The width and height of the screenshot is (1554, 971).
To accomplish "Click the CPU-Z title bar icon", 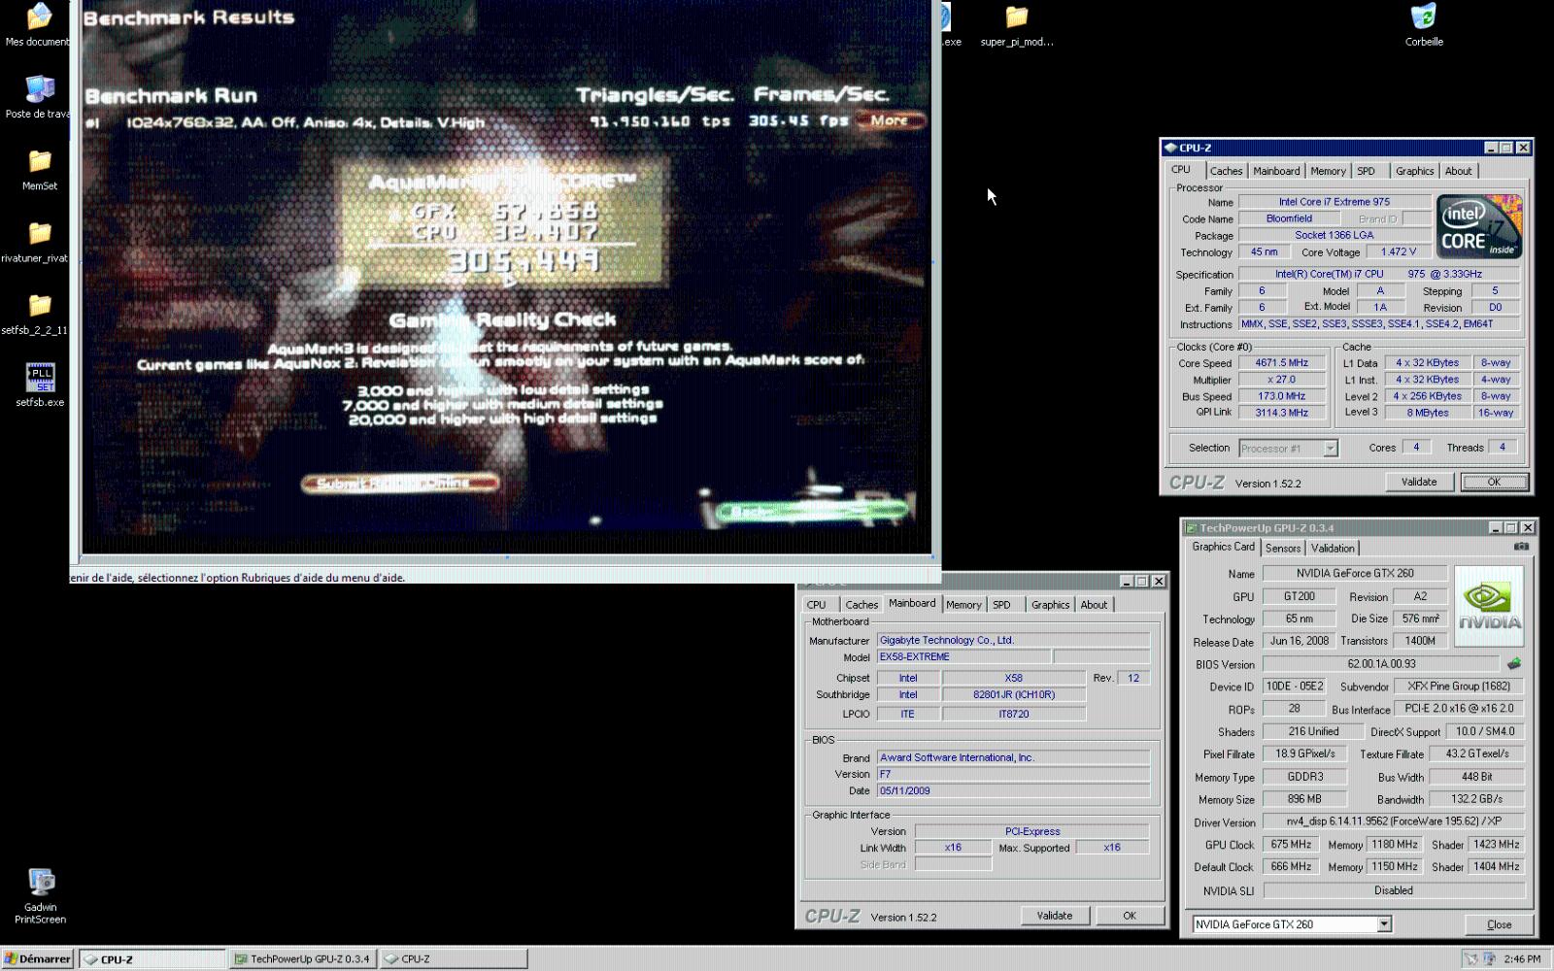I will 1170,148.
